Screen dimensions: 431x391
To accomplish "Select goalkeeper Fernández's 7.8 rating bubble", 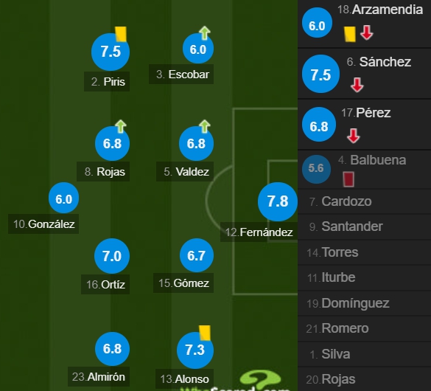I will point(278,201).
